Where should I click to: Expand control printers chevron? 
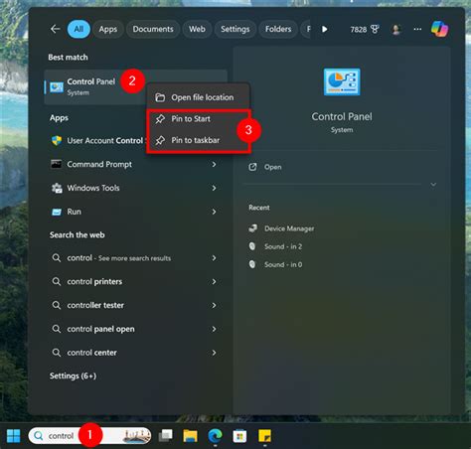point(215,282)
